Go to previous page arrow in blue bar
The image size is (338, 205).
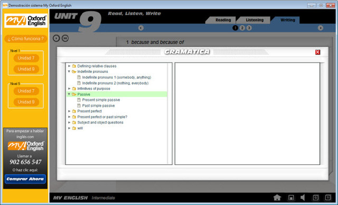[x=141, y=28]
